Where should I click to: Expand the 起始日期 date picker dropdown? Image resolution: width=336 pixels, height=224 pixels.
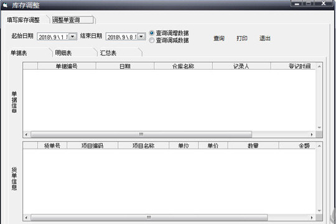(x=73, y=37)
